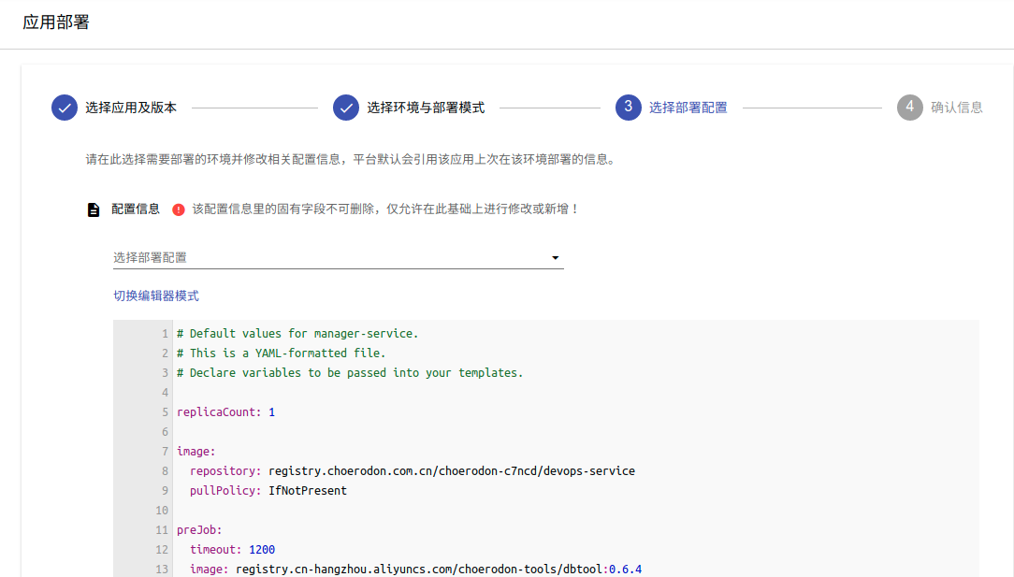Click line 1 comment about manager-service
Image resolution: width=1014 pixels, height=577 pixels.
point(297,334)
